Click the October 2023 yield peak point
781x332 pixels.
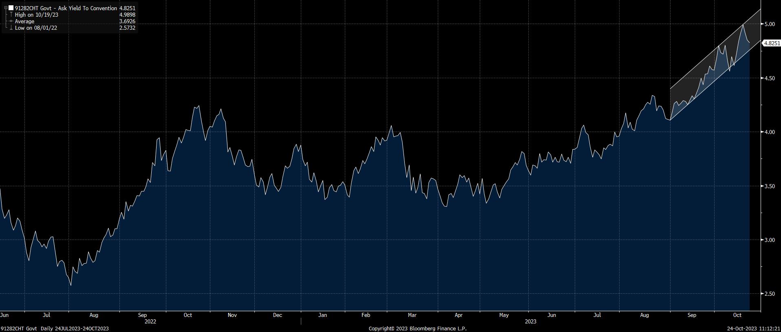(743, 25)
